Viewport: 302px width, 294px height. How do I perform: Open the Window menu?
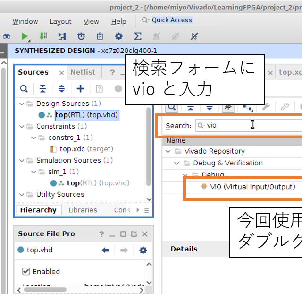point(25,21)
